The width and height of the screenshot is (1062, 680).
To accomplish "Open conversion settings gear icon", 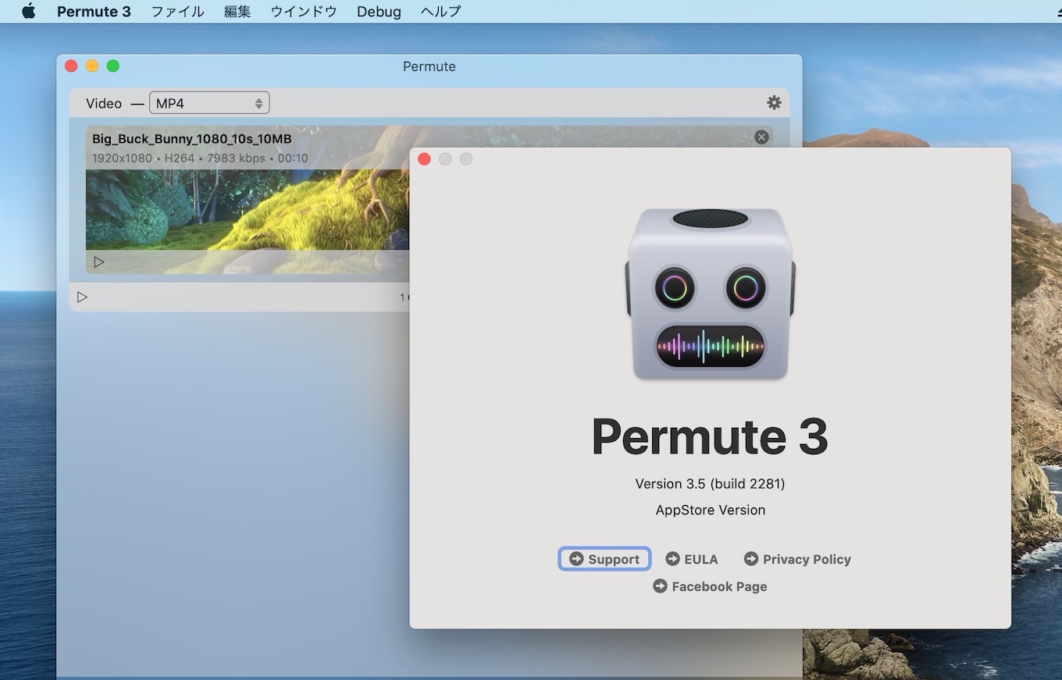I will click(774, 102).
